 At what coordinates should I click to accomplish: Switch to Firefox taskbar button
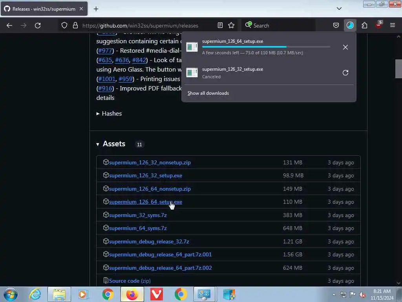point(132,294)
